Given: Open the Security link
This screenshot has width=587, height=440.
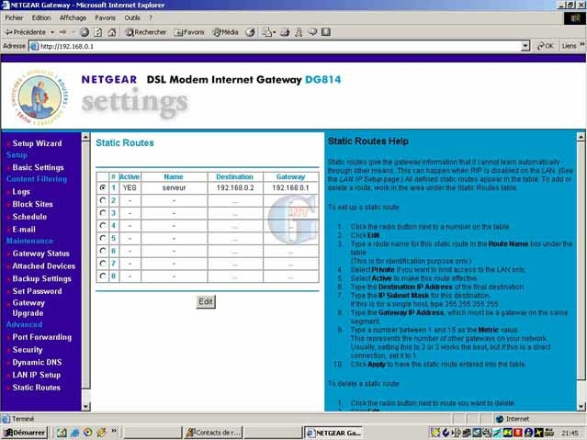Looking at the screenshot, I should click(28, 350).
